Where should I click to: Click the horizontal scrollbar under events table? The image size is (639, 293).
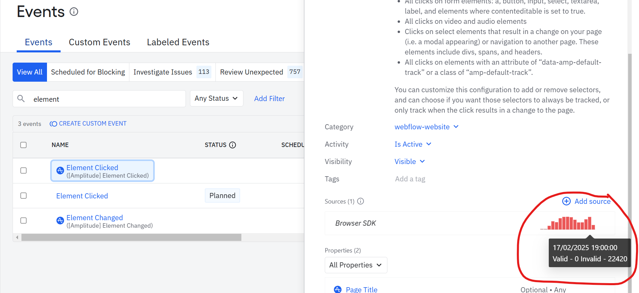(131, 237)
